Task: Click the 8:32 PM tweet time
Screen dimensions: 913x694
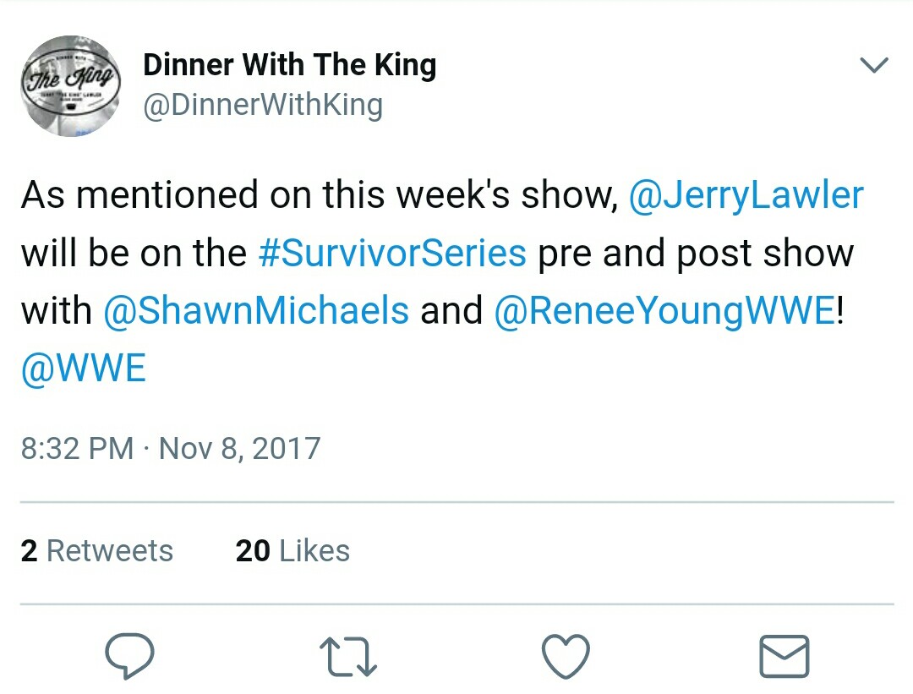Action: pos(77,447)
